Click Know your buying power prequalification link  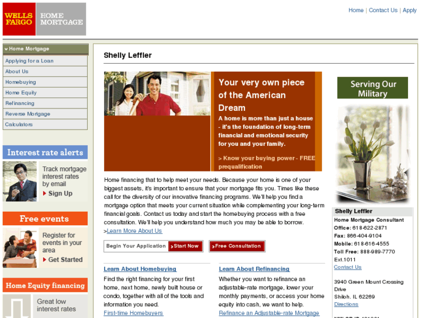coord(267,162)
